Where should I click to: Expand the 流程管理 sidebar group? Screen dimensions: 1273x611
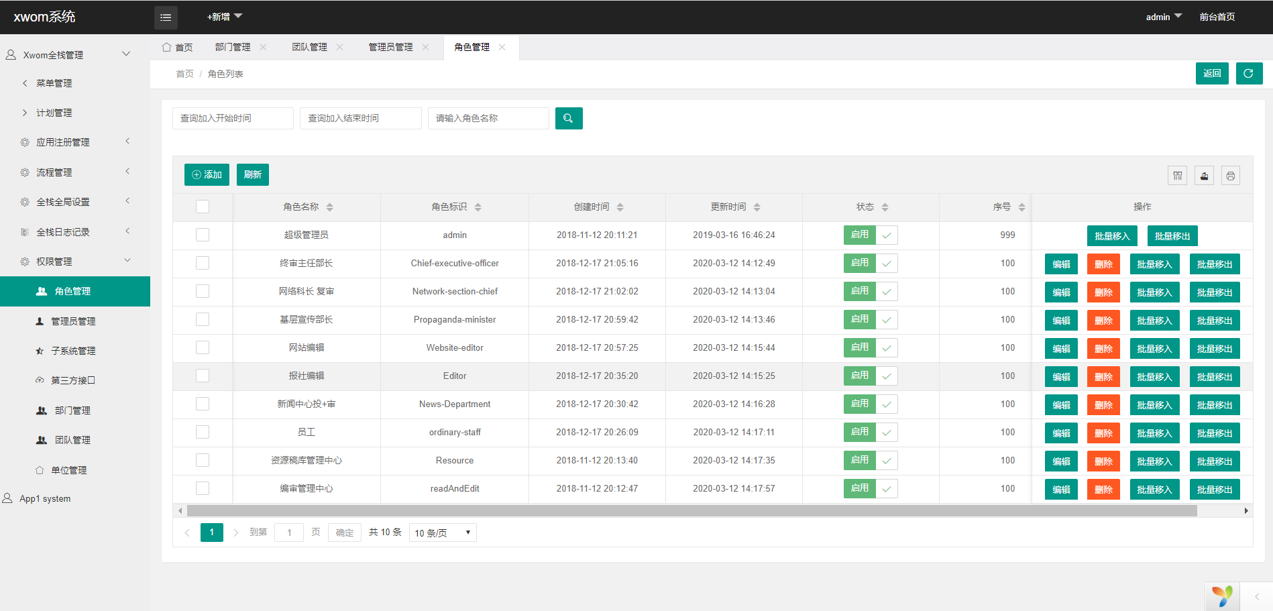click(x=75, y=172)
